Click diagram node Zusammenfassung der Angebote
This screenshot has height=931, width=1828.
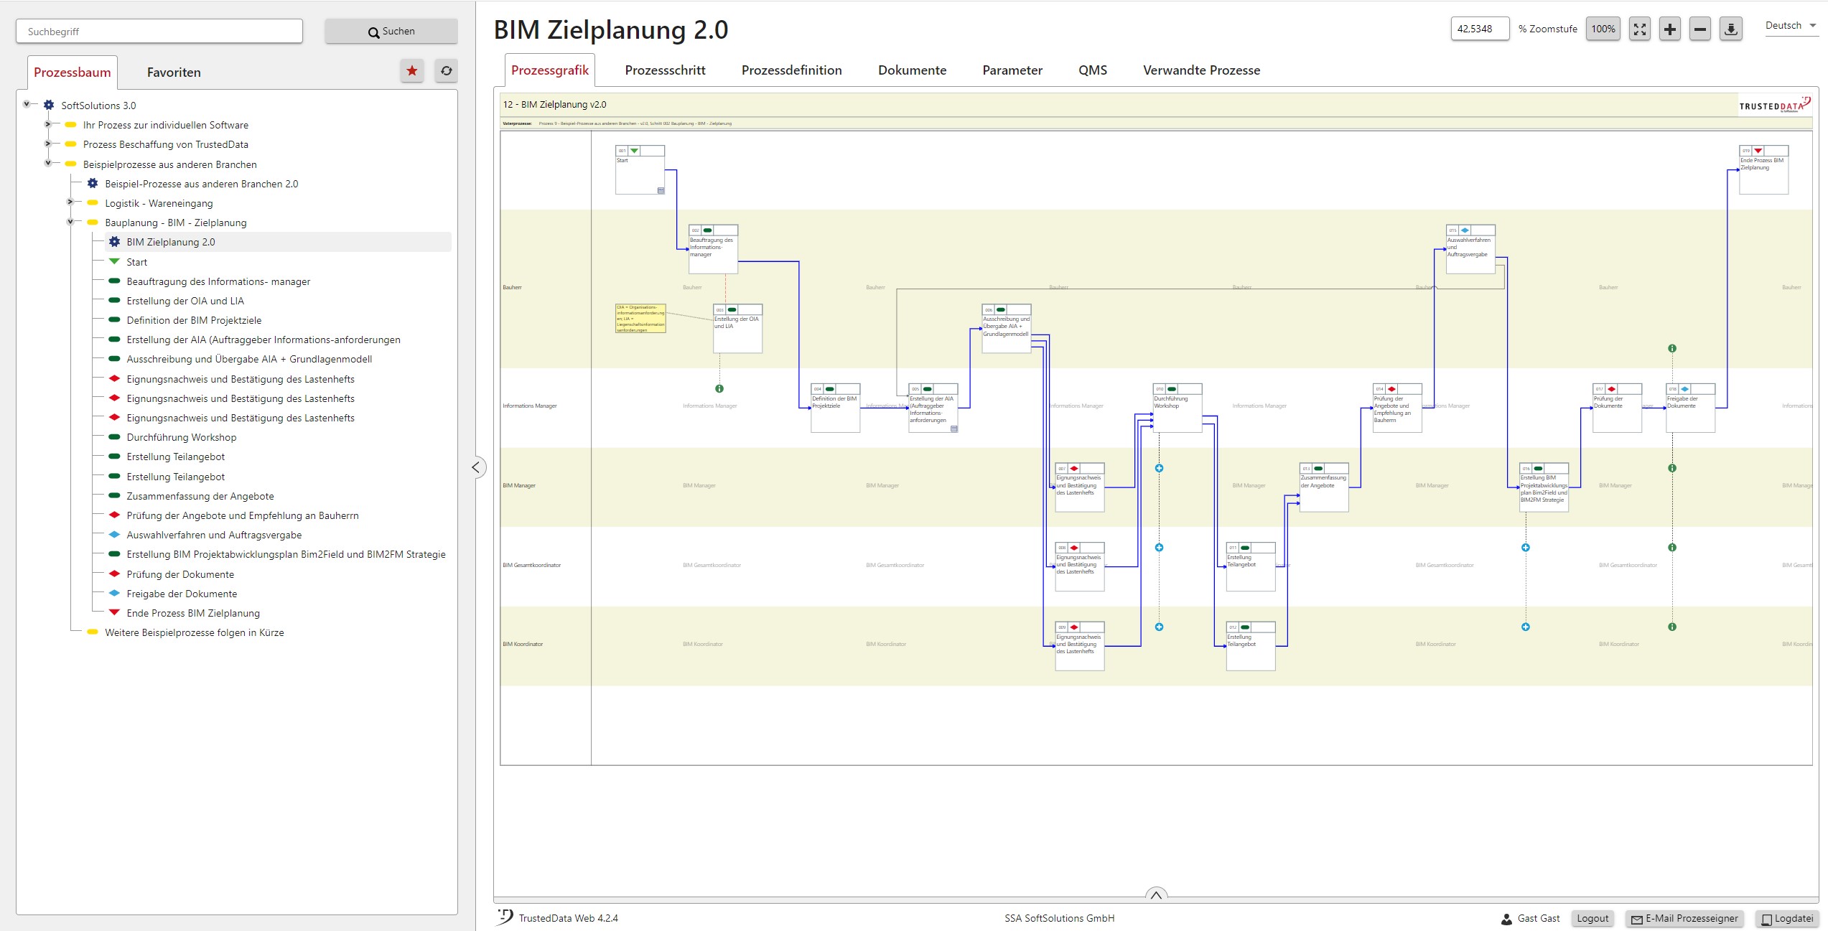click(1324, 487)
